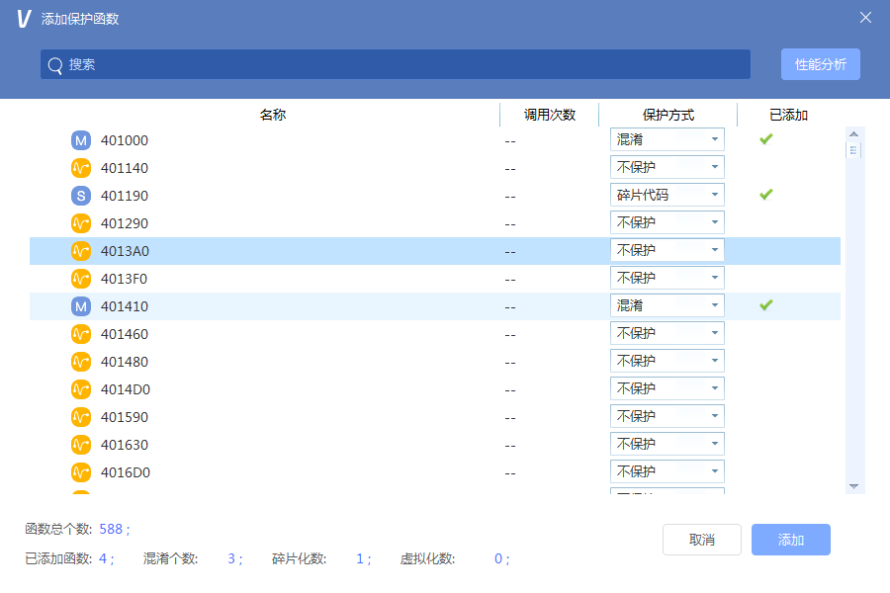Click the function icon beside 401480

(x=81, y=362)
